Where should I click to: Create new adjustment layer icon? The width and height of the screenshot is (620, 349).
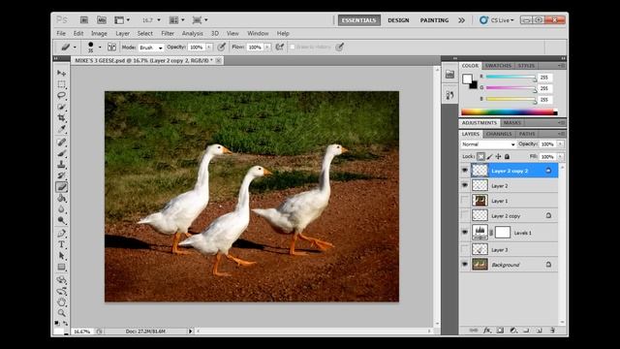coord(512,330)
